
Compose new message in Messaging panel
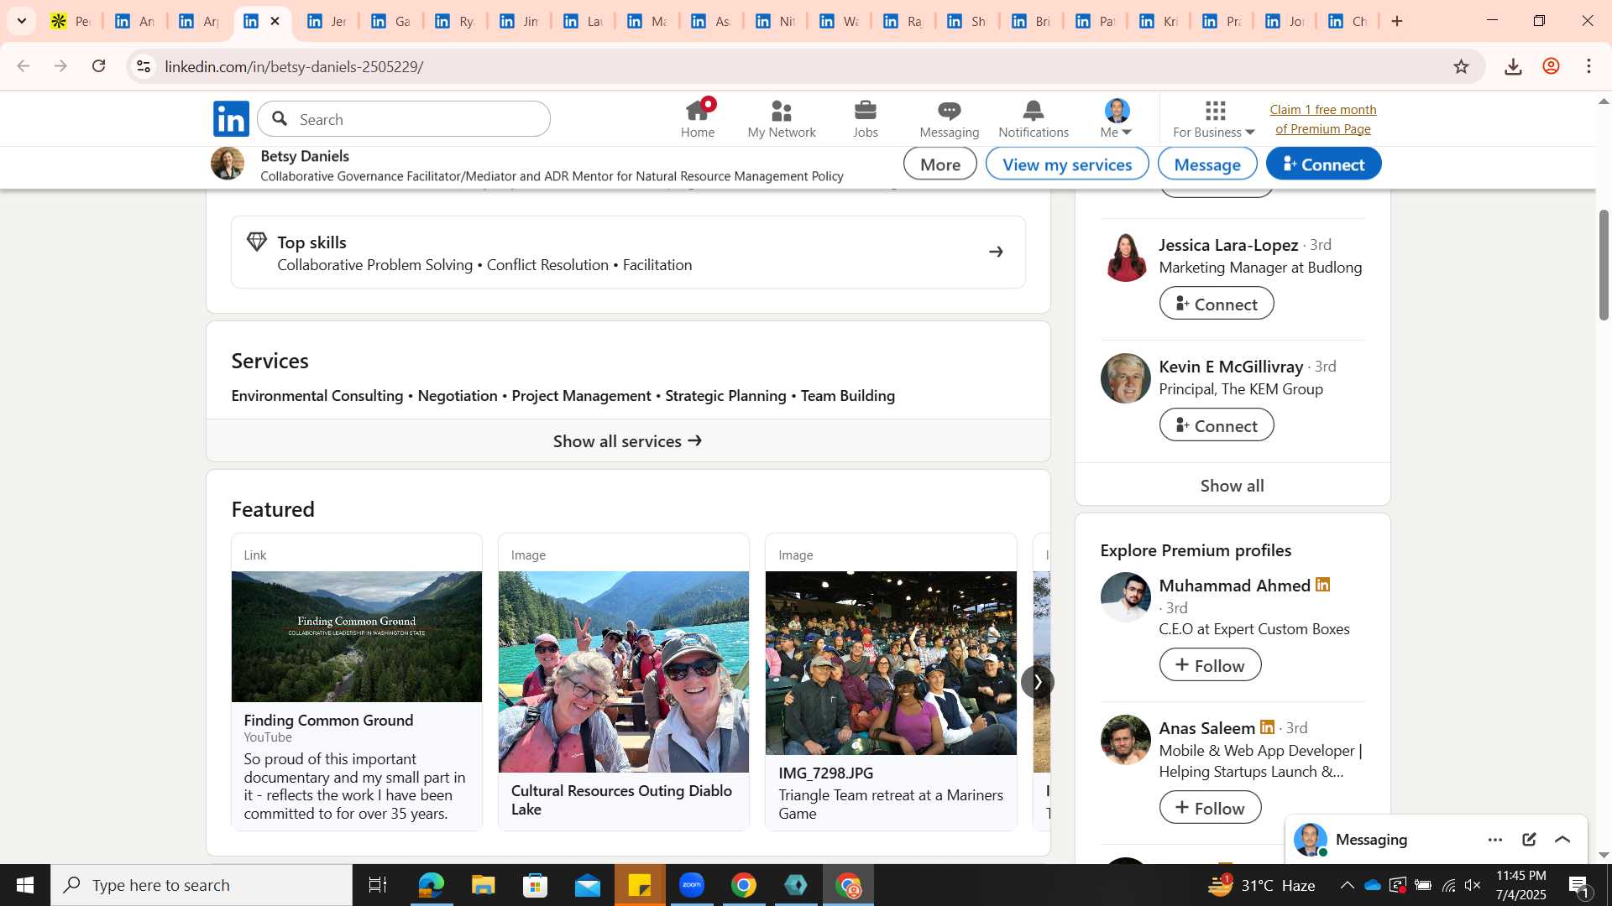click(1529, 840)
